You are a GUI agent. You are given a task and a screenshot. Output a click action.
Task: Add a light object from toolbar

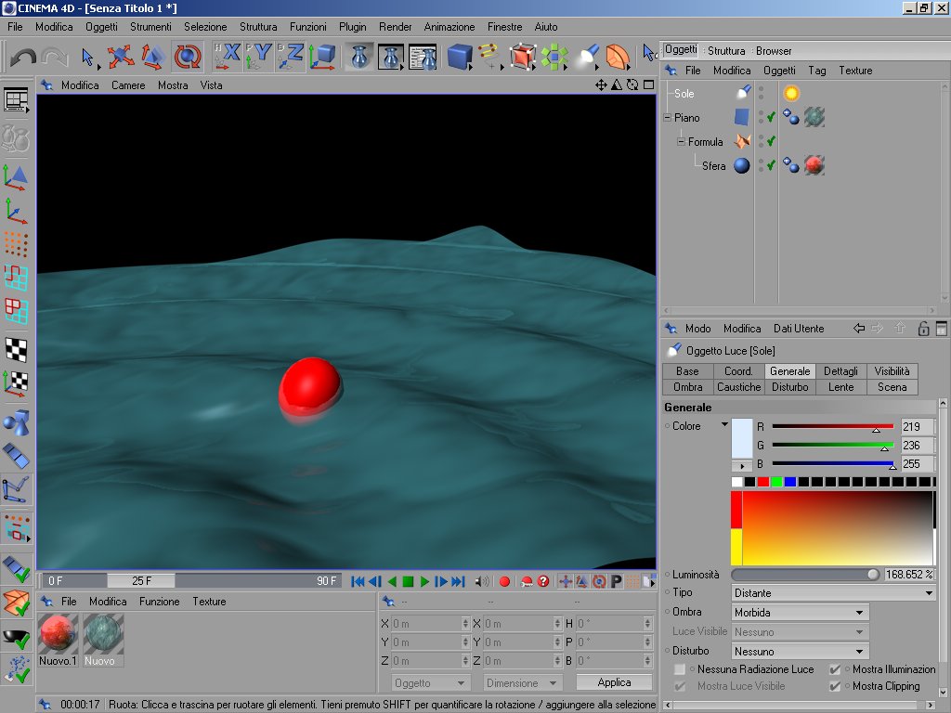587,57
